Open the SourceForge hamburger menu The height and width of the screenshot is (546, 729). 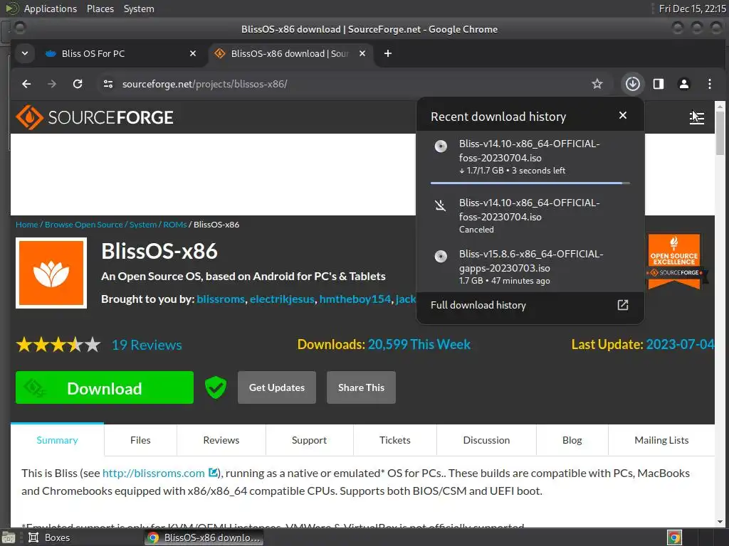tap(696, 117)
